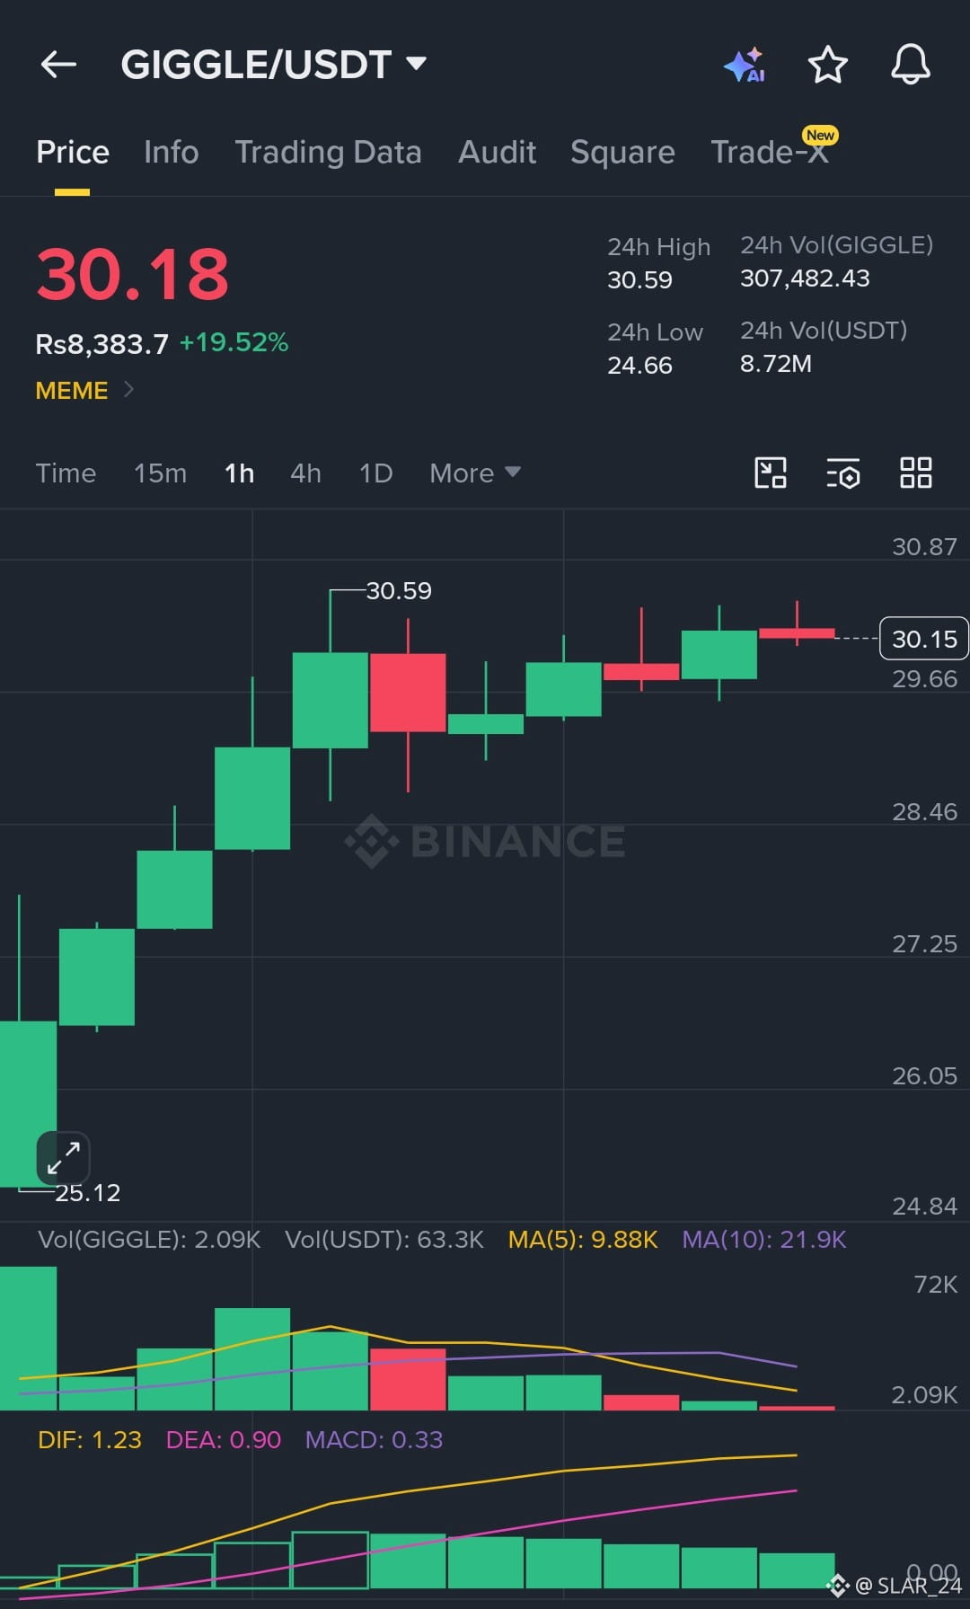Open the Trading Data tab

pyautogui.click(x=328, y=153)
